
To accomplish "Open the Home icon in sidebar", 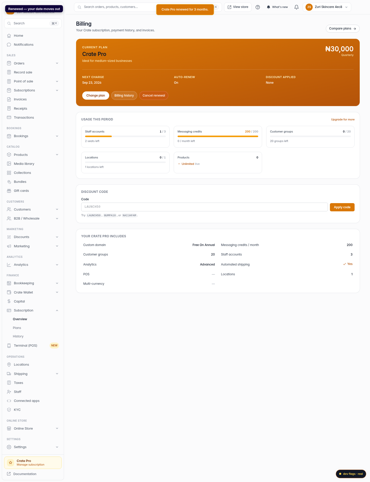I will 9,36.
